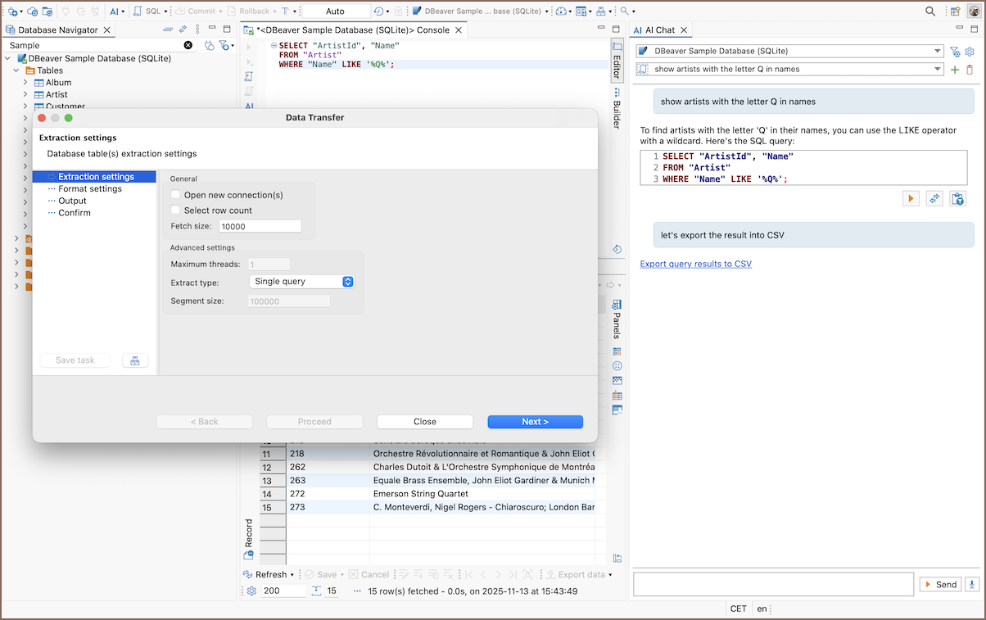Click the Fetch size input field
Image resolution: width=986 pixels, height=620 pixels.
point(260,226)
